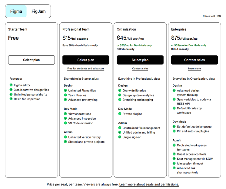The width and height of the screenshot is (226, 189).
Task: Open Free for students and educators link
Action: (x=86, y=69)
